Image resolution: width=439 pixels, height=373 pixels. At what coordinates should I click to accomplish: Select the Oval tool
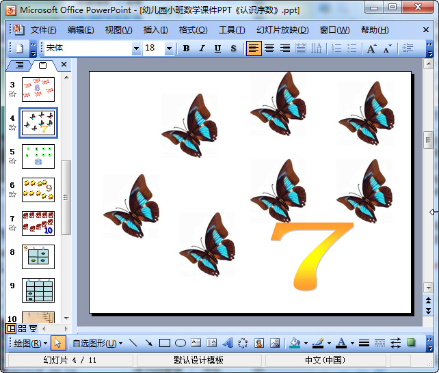pos(181,343)
